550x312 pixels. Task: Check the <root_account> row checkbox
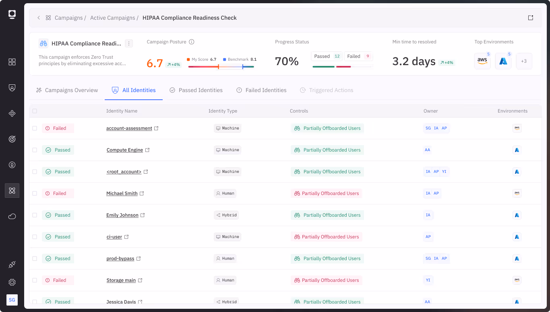[x=35, y=172]
